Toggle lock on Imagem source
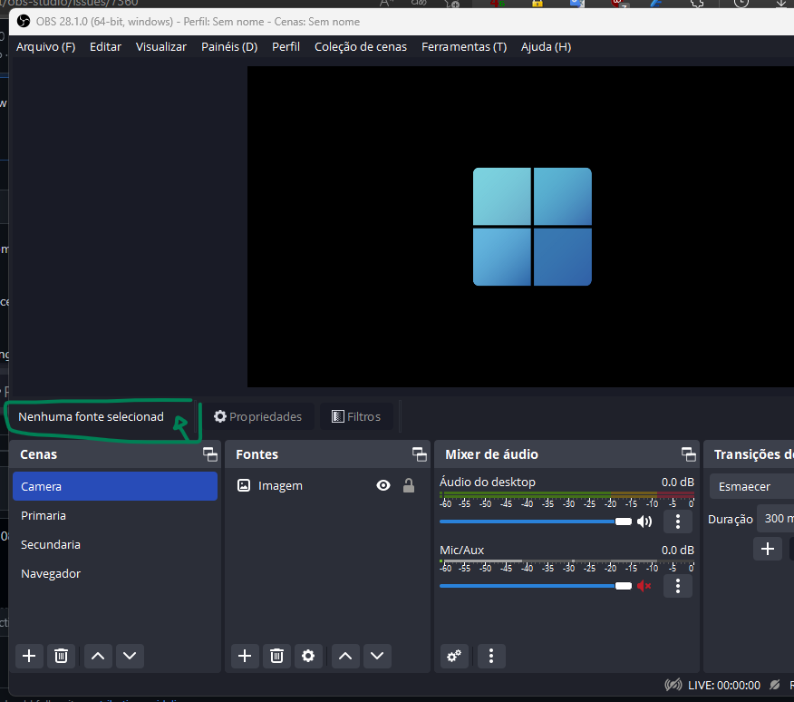The height and width of the screenshot is (702, 794). (409, 485)
